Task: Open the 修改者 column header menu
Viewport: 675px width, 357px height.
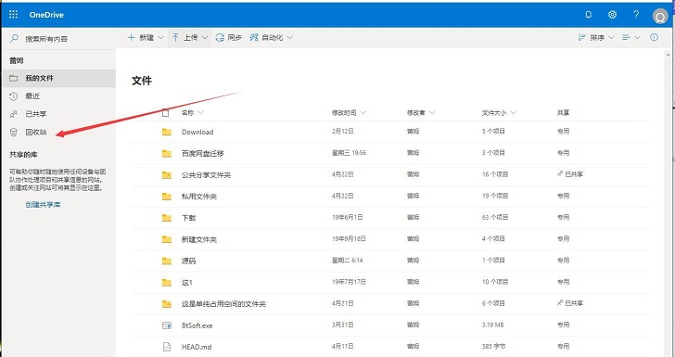Action: [421, 113]
